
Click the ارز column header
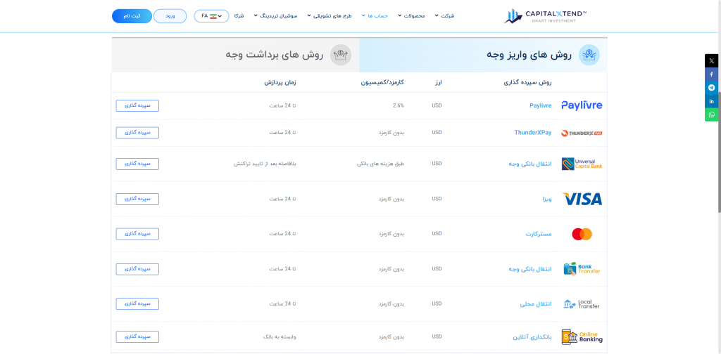click(x=438, y=83)
